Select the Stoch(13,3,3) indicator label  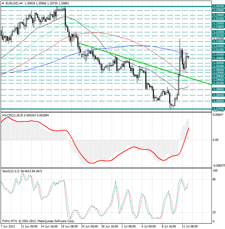point(11,171)
